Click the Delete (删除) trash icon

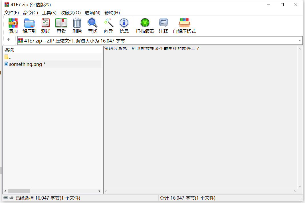point(77,23)
